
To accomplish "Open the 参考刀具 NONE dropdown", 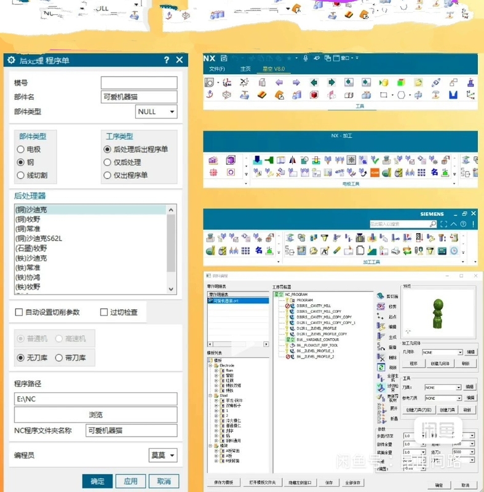I will 444,398.
